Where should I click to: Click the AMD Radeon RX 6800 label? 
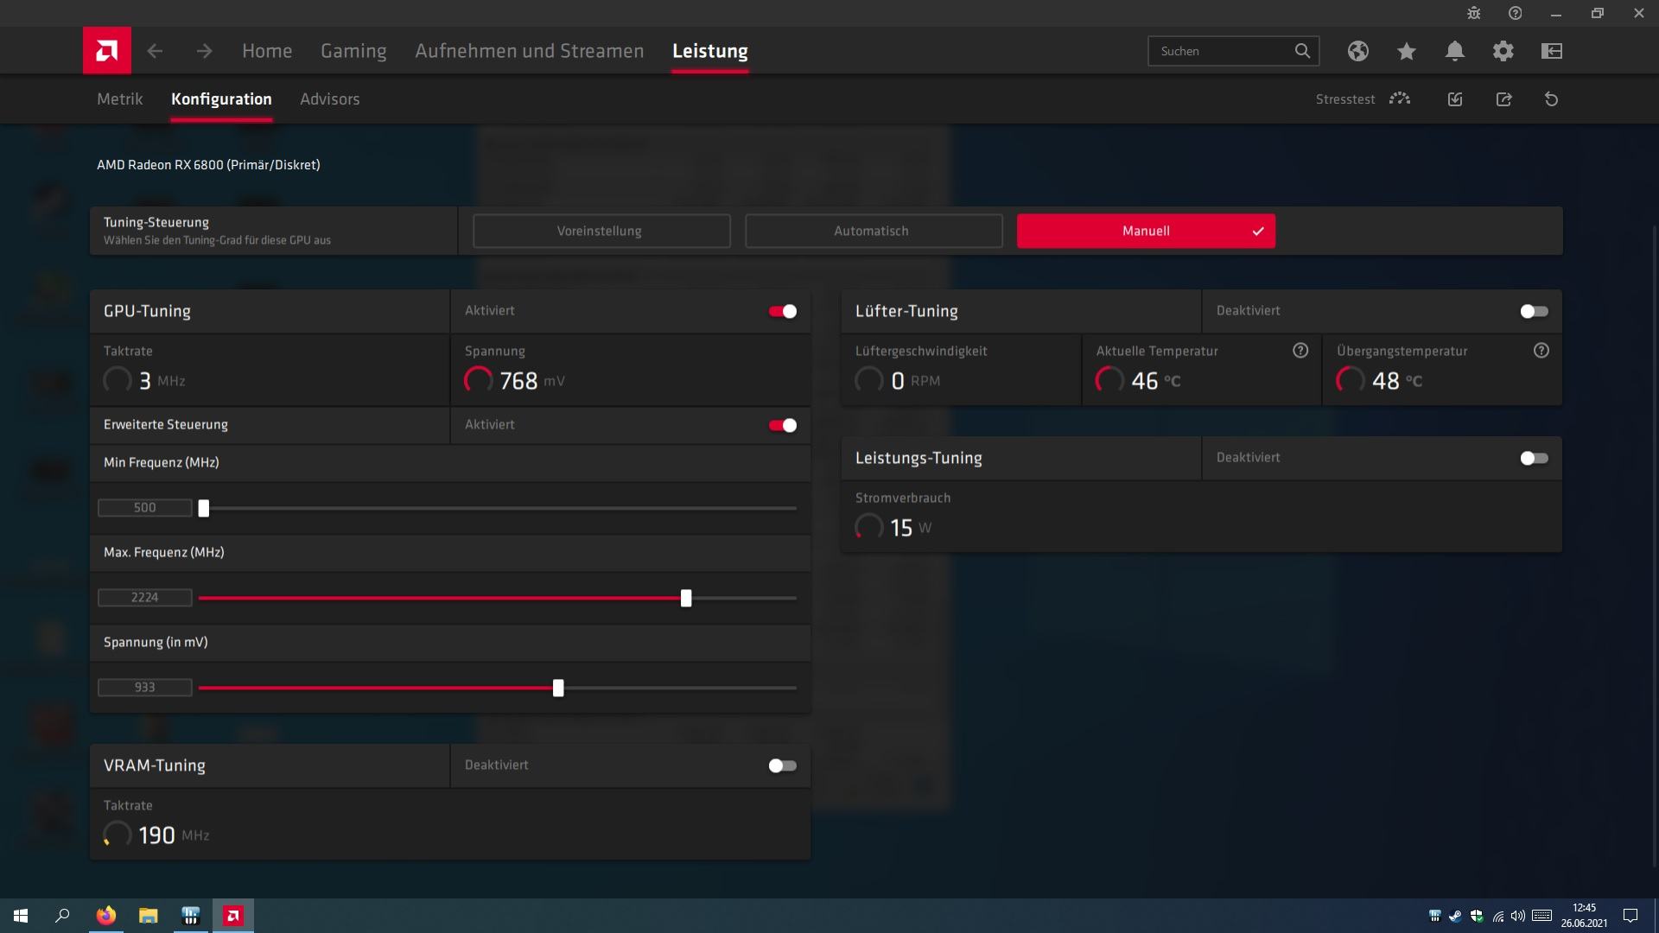208,165
